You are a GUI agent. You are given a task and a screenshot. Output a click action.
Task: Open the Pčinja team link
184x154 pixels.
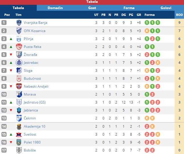click(28, 39)
